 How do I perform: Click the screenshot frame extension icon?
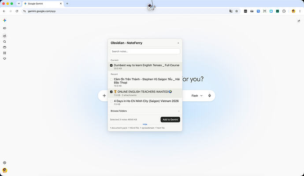click(265, 11)
